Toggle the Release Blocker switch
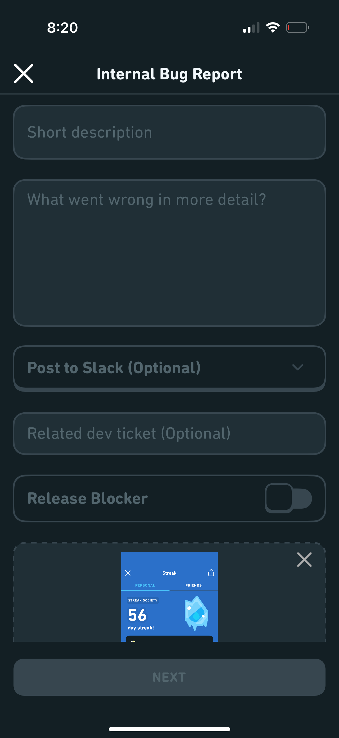The width and height of the screenshot is (339, 738). (288, 498)
